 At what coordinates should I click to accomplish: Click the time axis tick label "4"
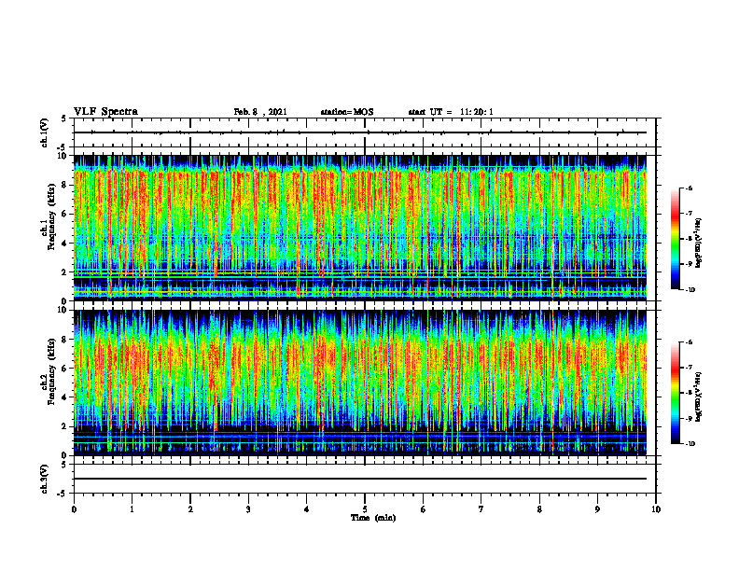click(x=307, y=509)
